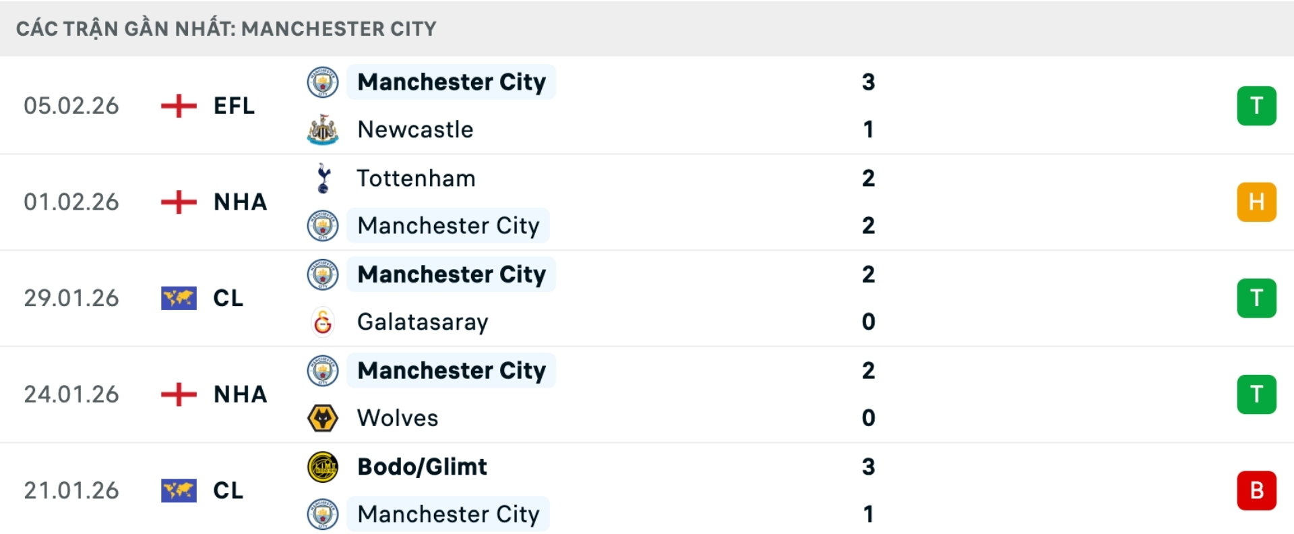Toggle the green T result badge for Newcastle match
This screenshot has width=1294, height=534.
[x=1256, y=106]
